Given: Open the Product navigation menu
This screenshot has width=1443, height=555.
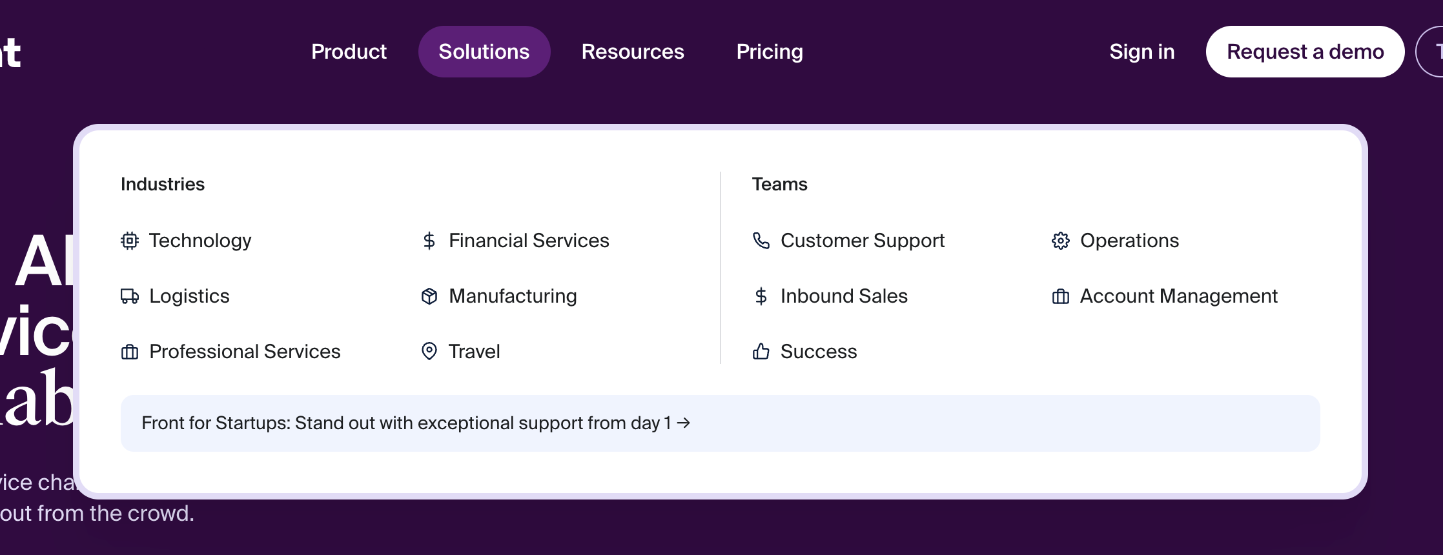Looking at the screenshot, I should coord(349,52).
